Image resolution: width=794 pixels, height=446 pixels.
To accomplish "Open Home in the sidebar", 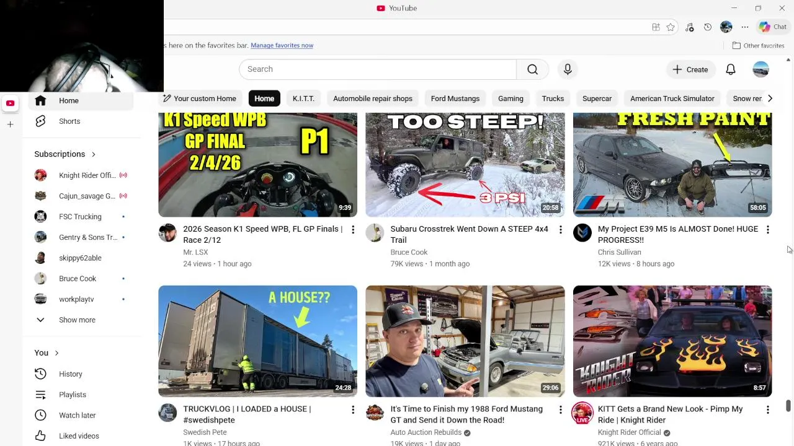I will click(x=81, y=100).
